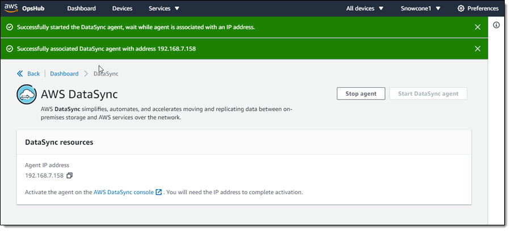Screen dimensions: 511x231
Task: Follow the Dashboard breadcrumb link
Action: click(x=64, y=74)
